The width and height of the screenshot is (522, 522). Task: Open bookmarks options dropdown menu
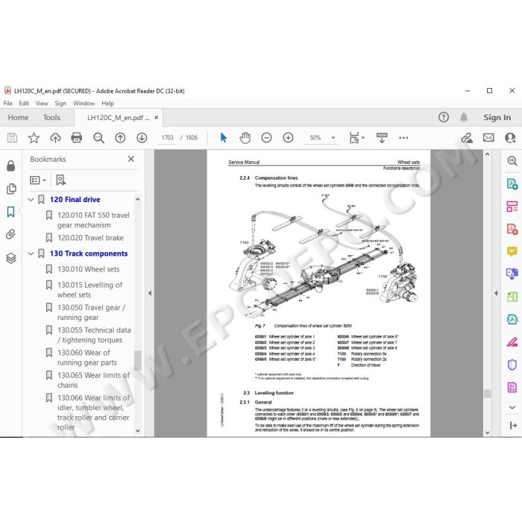coord(37,180)
